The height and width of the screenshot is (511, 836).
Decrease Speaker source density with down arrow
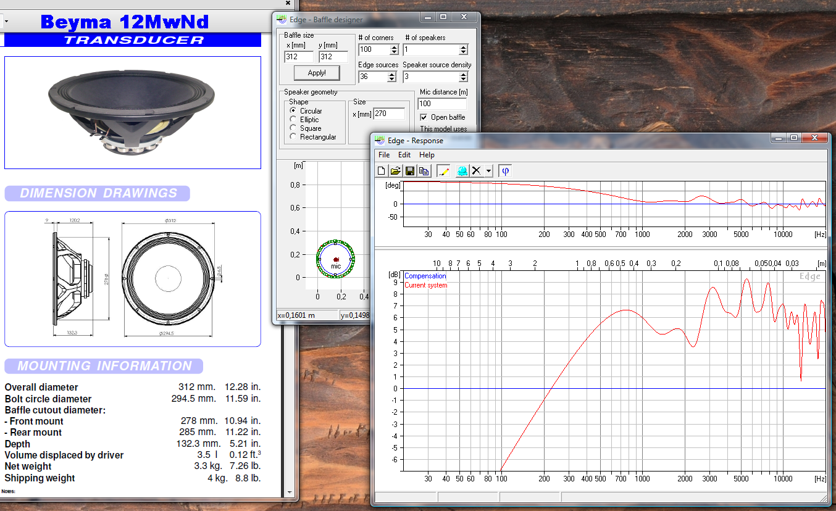464,80
